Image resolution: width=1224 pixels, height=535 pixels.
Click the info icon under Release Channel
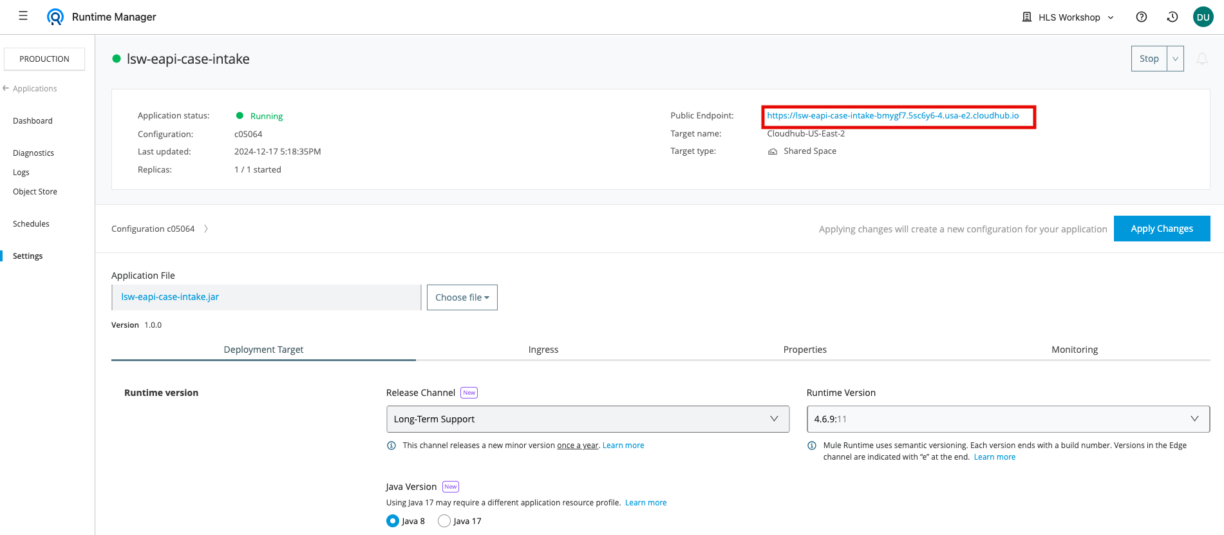391,446
